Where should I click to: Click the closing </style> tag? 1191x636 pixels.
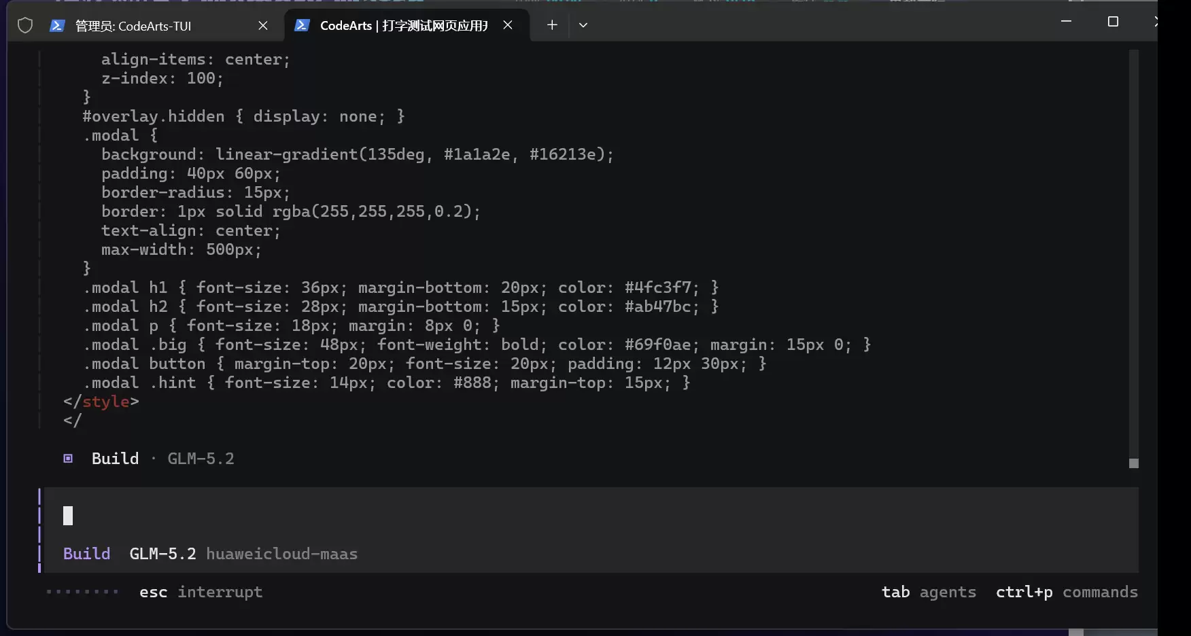[101, 402]
